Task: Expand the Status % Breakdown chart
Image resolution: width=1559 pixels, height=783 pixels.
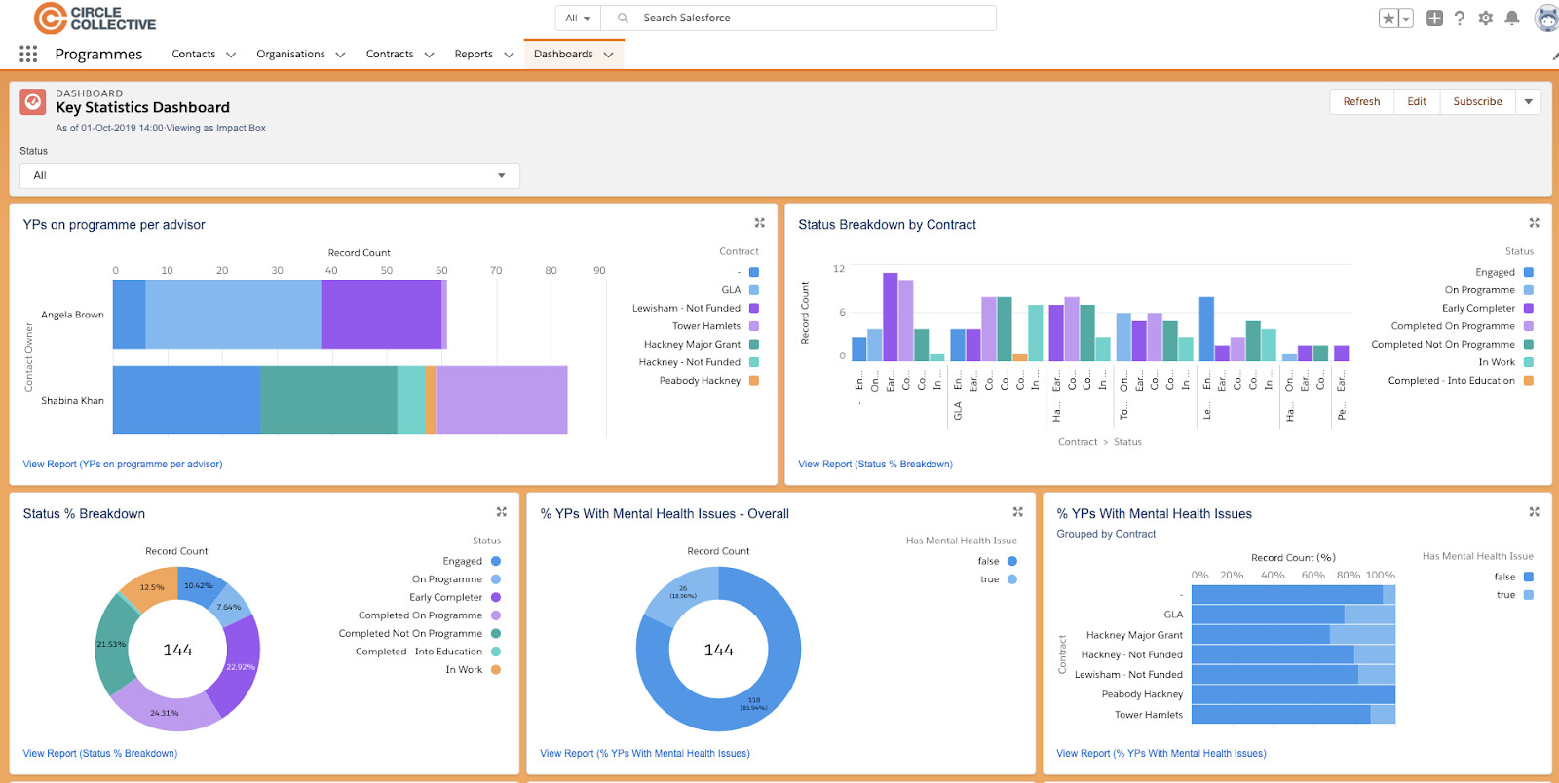Action: (502, 511)
